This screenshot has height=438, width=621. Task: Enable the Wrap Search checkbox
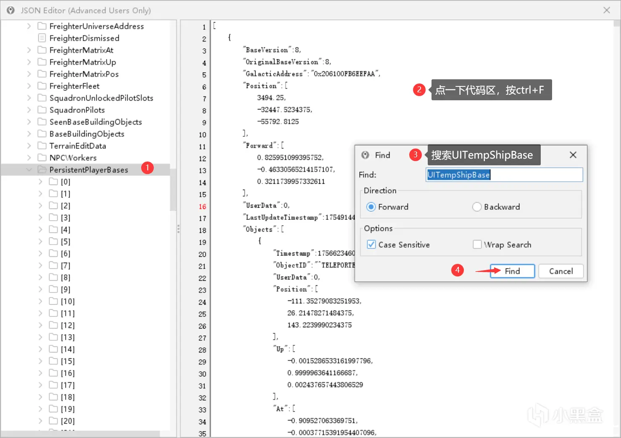tap(477, 245)
